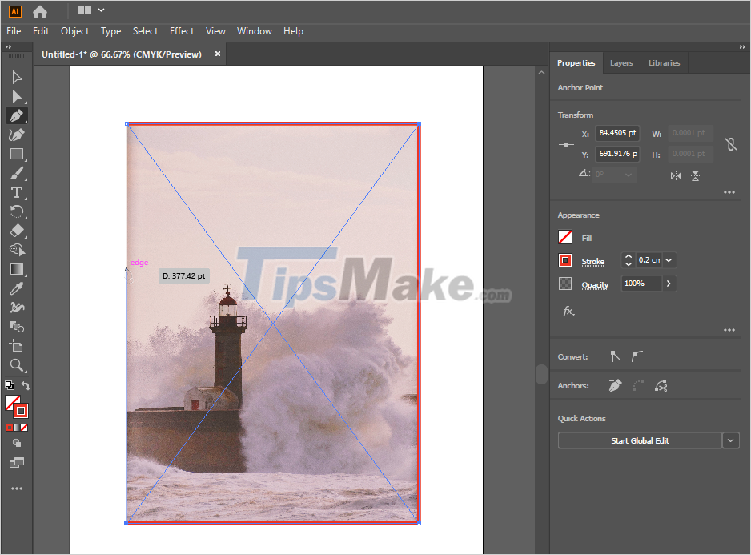Open the Effect menu
The height and width of the screenshot is (555, 751).
click(182, 31)
